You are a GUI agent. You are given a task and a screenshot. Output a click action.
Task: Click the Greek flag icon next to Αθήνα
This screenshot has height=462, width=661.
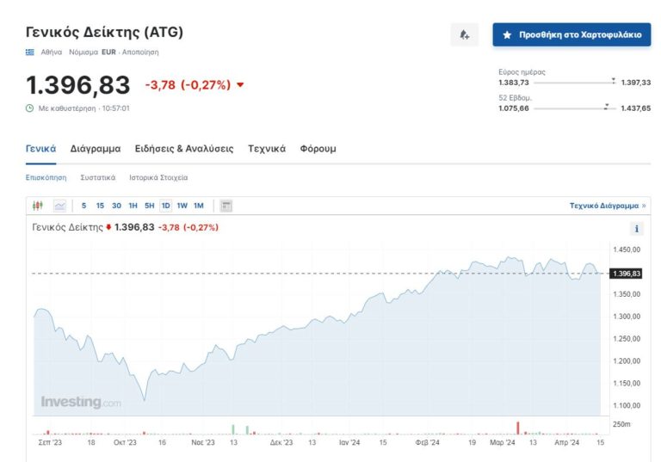pyautogui.click(x=30, y=52)
